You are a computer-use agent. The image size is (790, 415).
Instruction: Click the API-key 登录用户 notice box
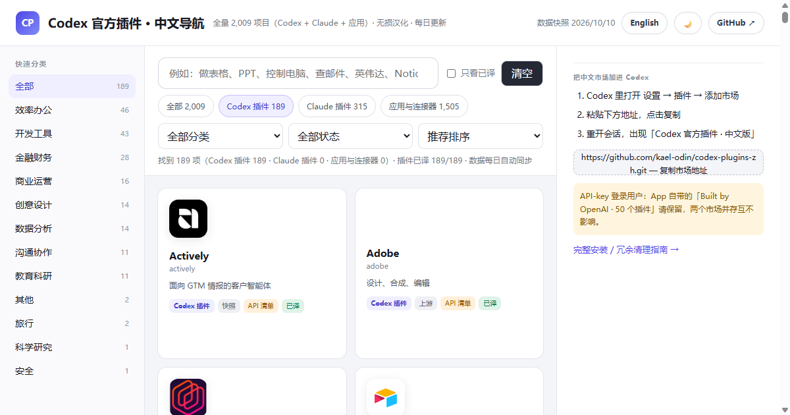tap(668, 209)
